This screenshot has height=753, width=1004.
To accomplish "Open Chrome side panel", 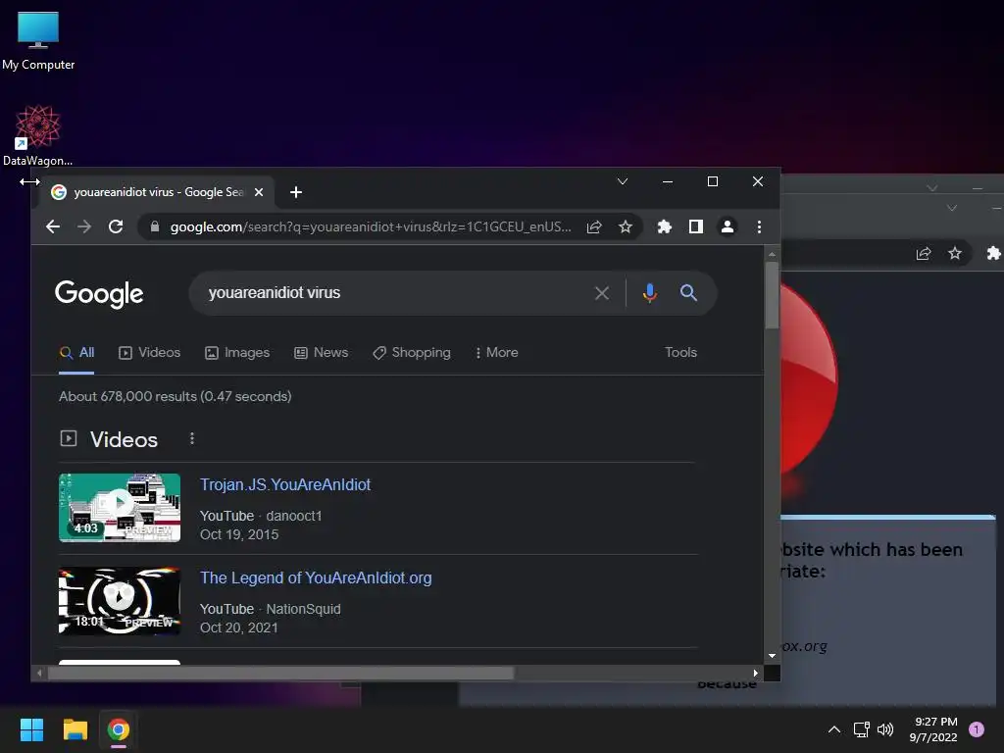I will (x=696, y=226).
